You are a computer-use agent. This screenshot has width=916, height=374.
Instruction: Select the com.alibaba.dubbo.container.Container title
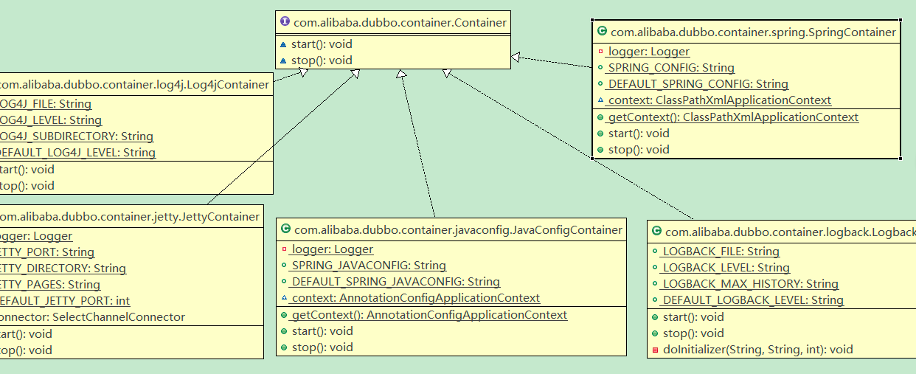pyautogui.click(x=400, y=23)
